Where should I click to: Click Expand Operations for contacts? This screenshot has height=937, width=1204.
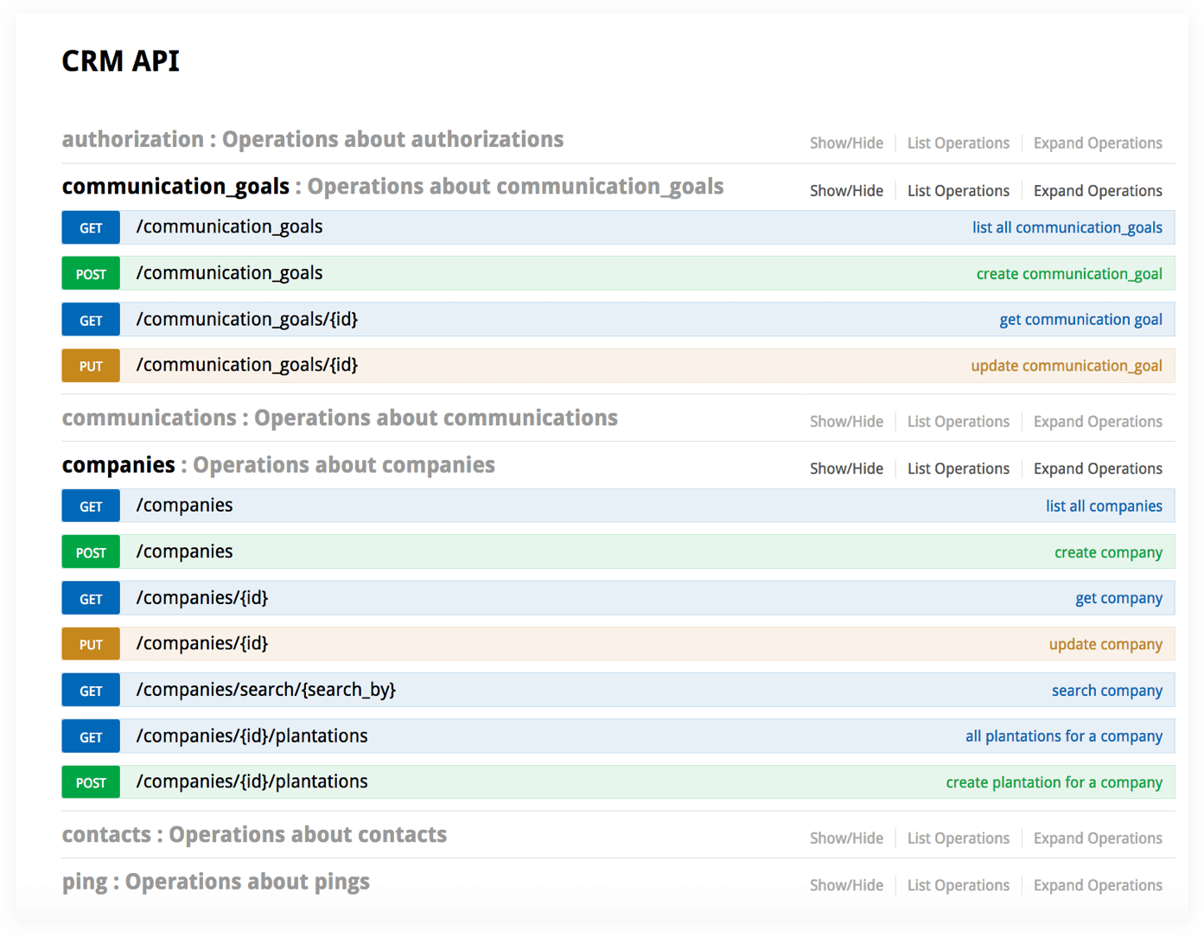pyautogui.click(x=1098, y=838)
